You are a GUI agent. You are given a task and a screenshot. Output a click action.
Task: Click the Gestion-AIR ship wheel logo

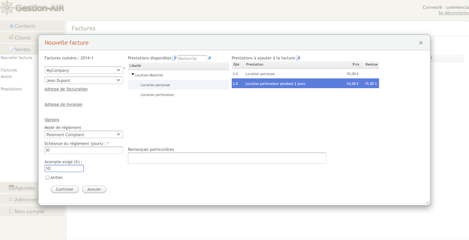click(x=7, y=8)
